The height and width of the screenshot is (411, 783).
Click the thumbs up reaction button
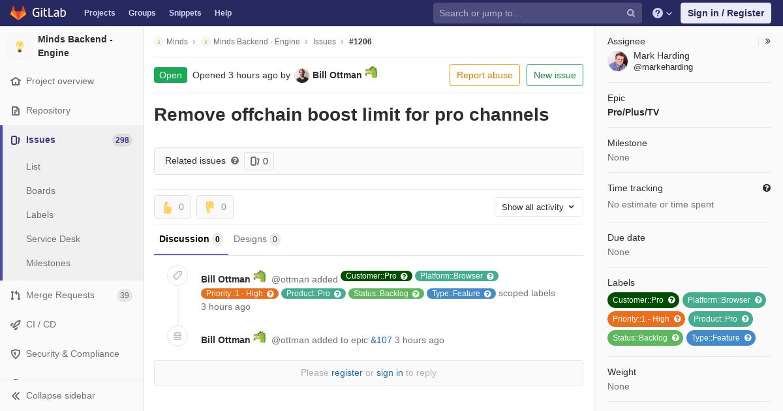tap(172, 207)
